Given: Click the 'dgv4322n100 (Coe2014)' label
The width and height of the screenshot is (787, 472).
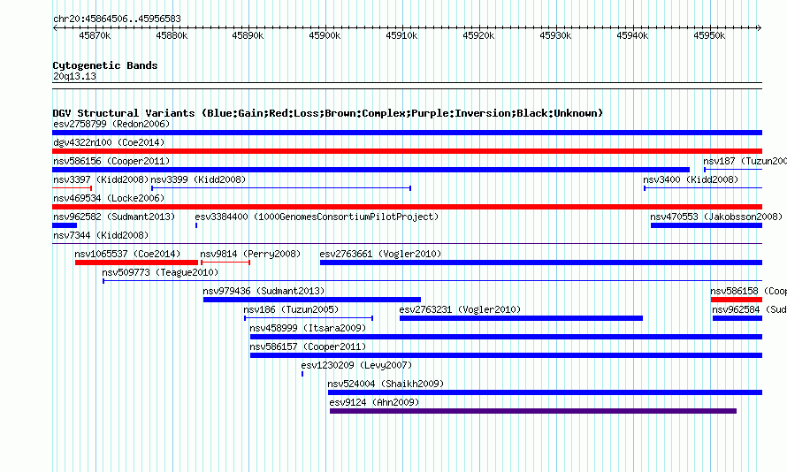Looking at the screenshot, I should [x=109, y=142].
